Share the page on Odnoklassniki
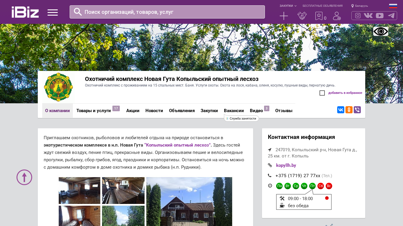 pyautogui.click(x=349, y=110)
